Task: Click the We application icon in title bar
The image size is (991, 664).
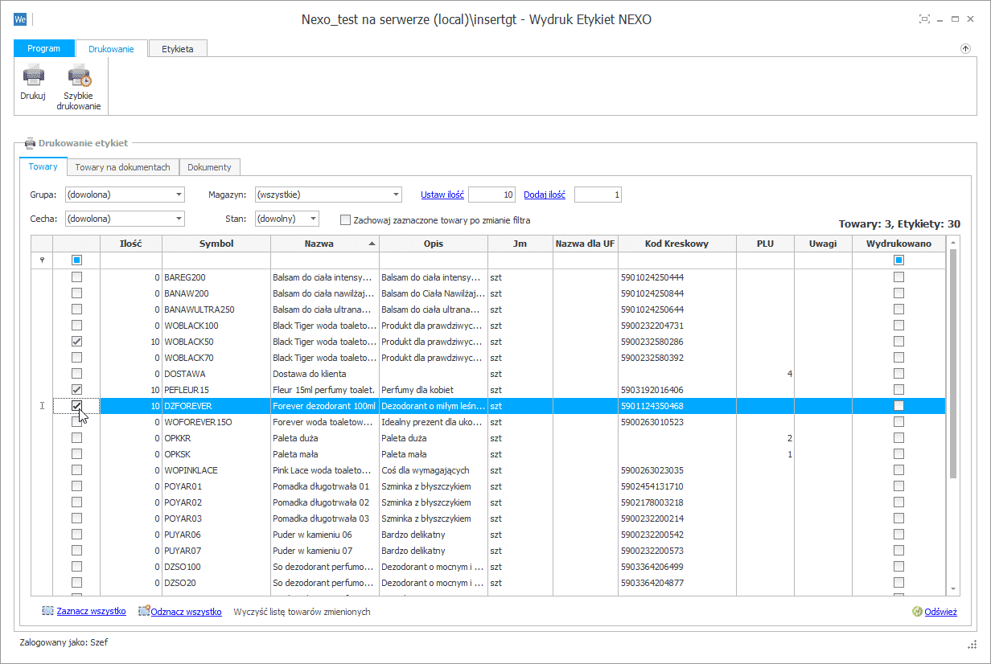Action: click(21, 19)
